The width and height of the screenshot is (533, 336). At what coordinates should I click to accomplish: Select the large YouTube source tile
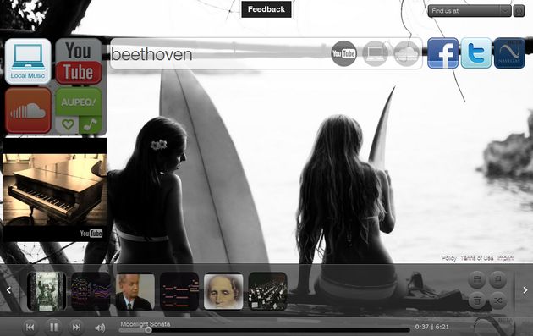tap(79, 61)
